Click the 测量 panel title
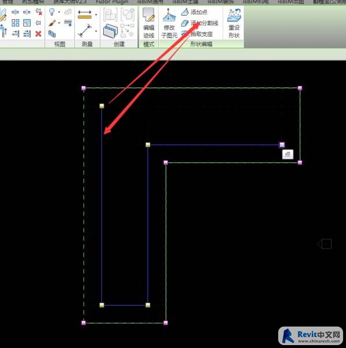Viewport: 346px width, 348px height. [87, 44]
